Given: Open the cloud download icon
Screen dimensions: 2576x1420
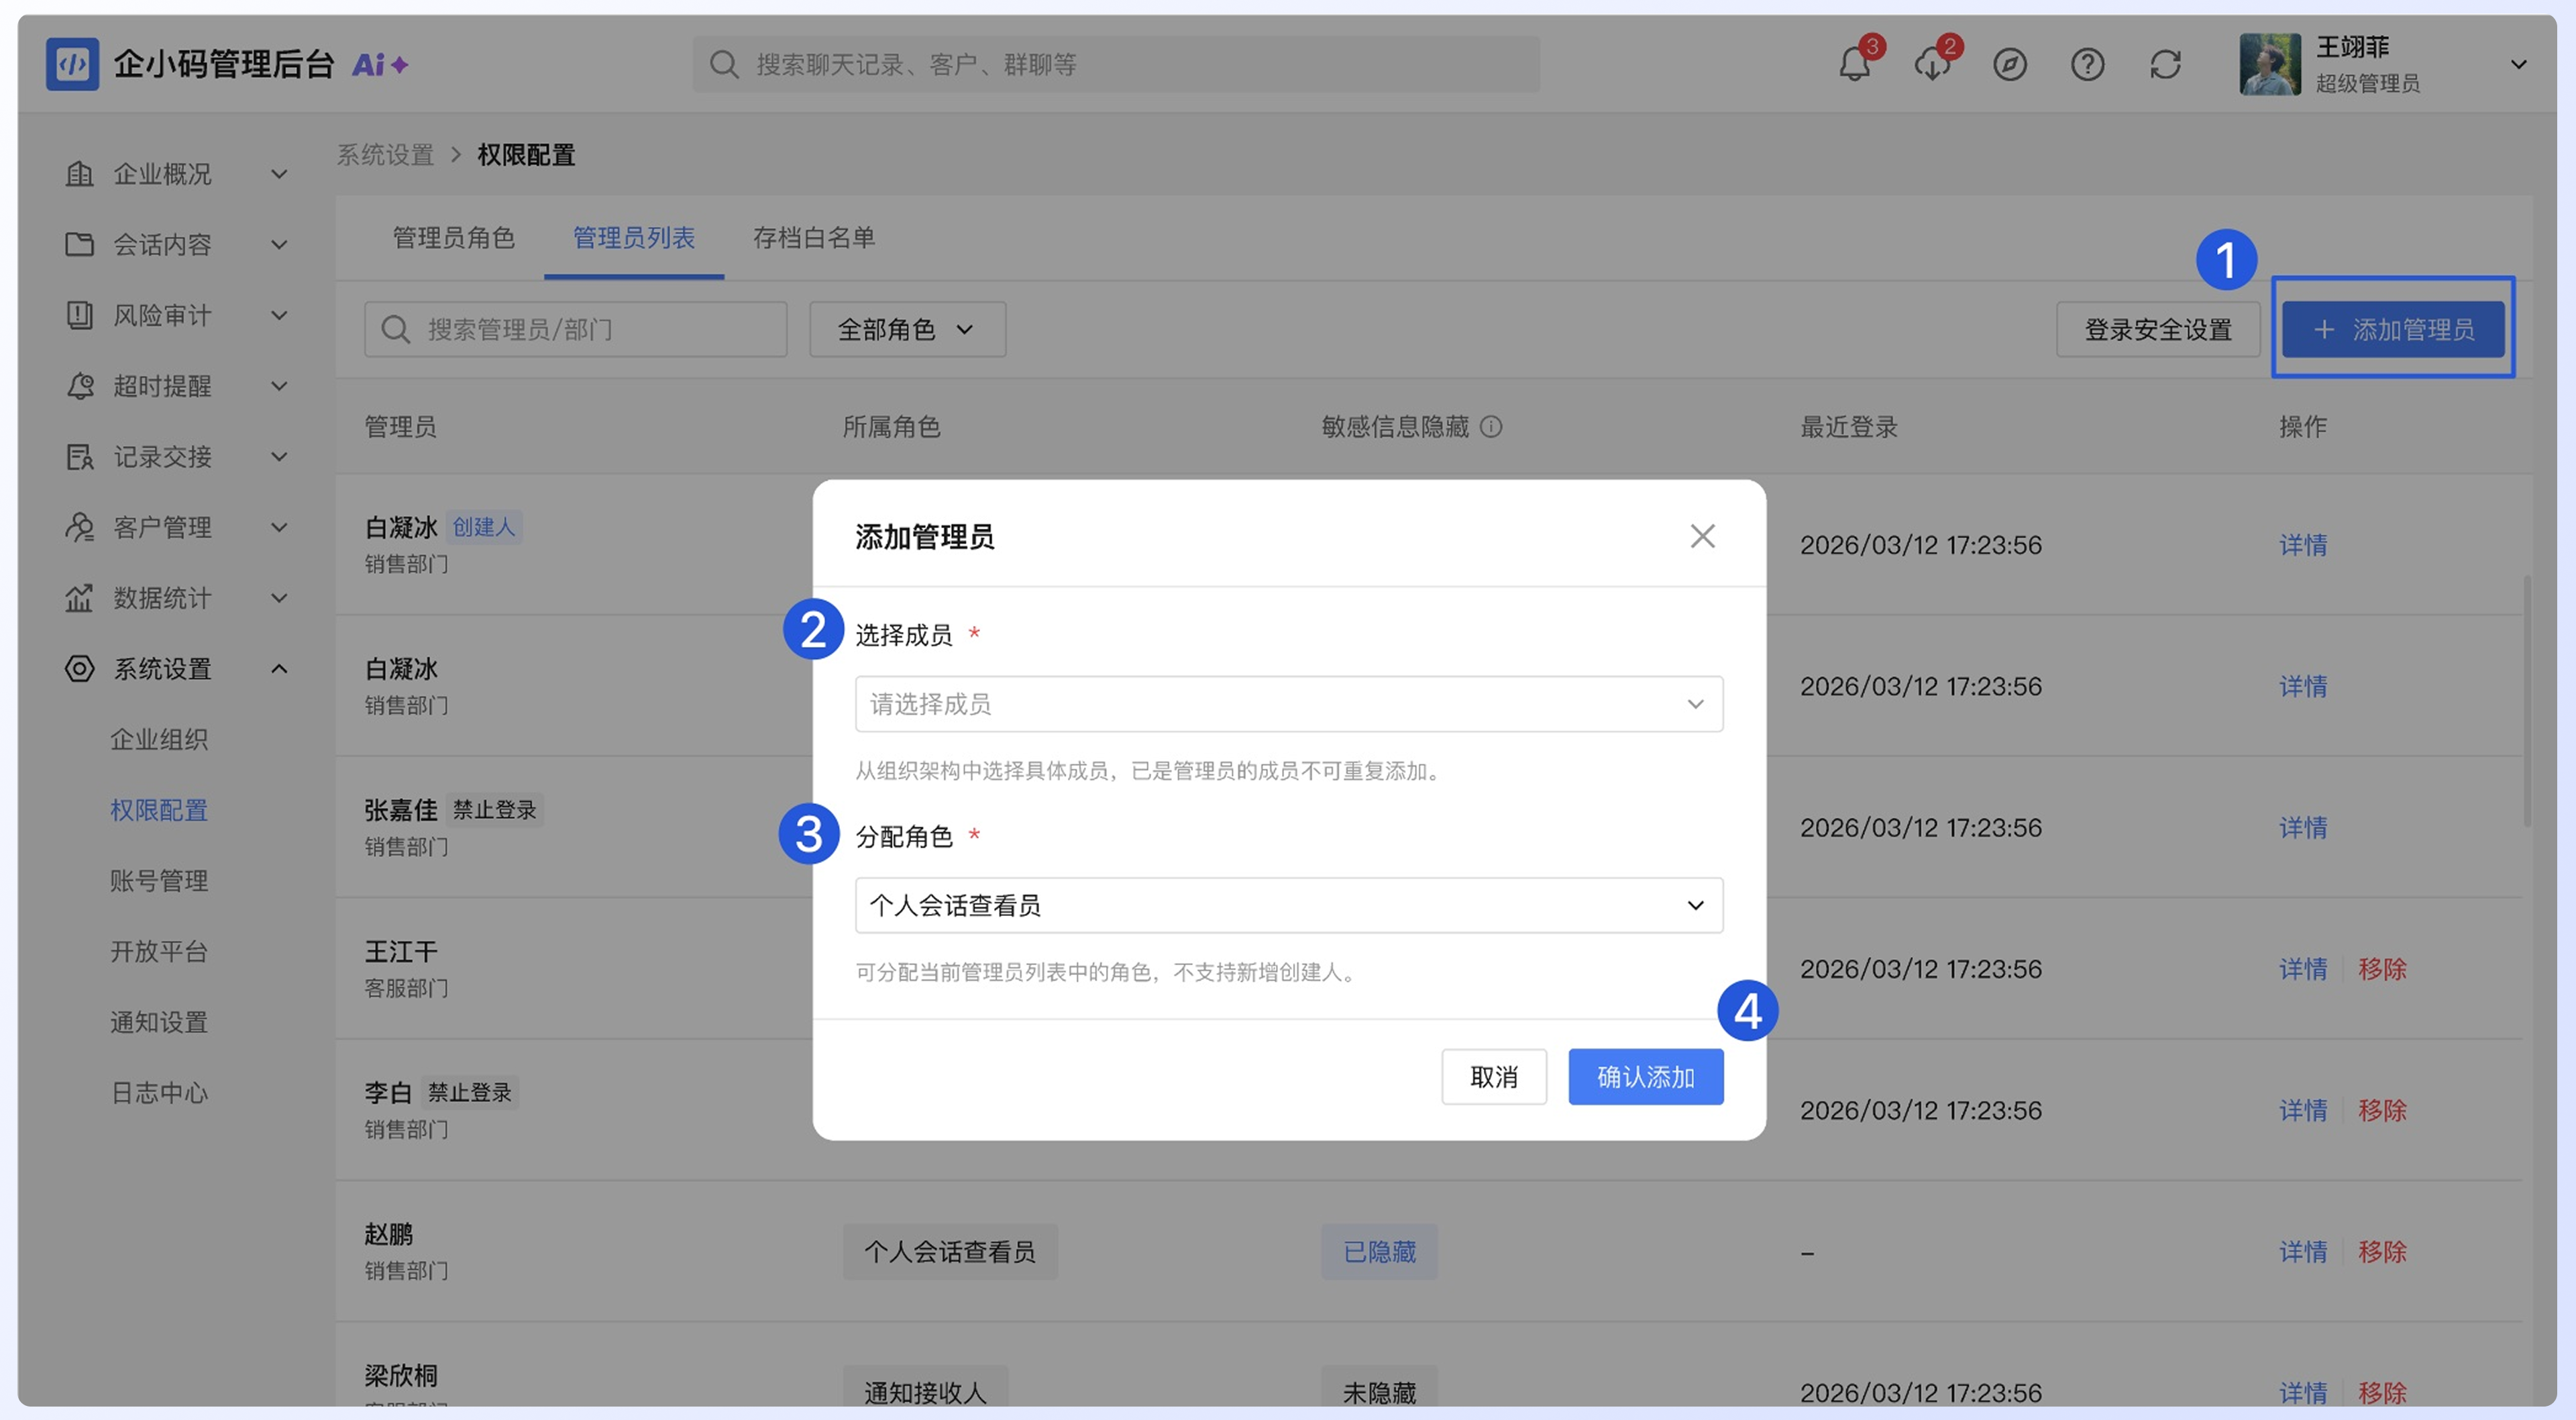Looking at the screenshot, I should point(1932,65).
